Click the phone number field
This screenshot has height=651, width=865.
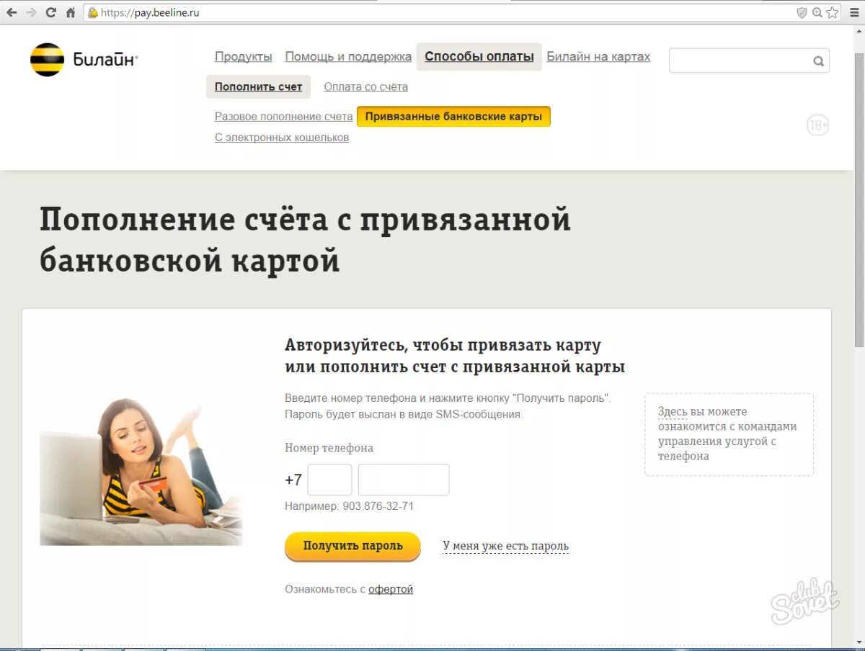coord(404,480)
